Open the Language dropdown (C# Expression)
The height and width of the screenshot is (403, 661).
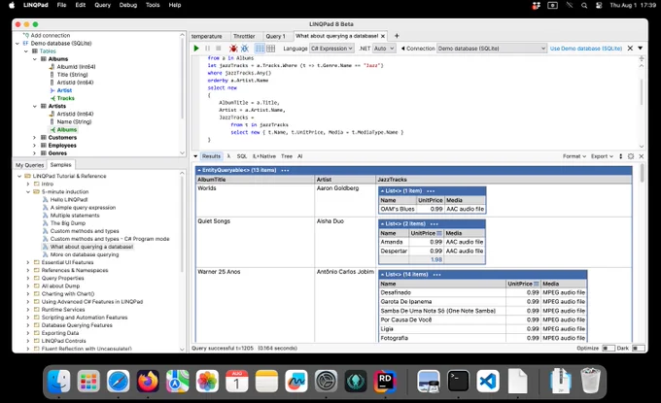coord(331,49)
